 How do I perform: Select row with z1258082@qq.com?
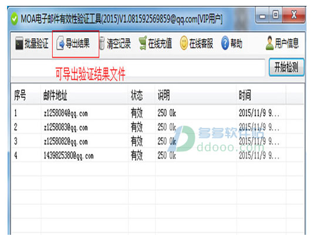(158, 141)
